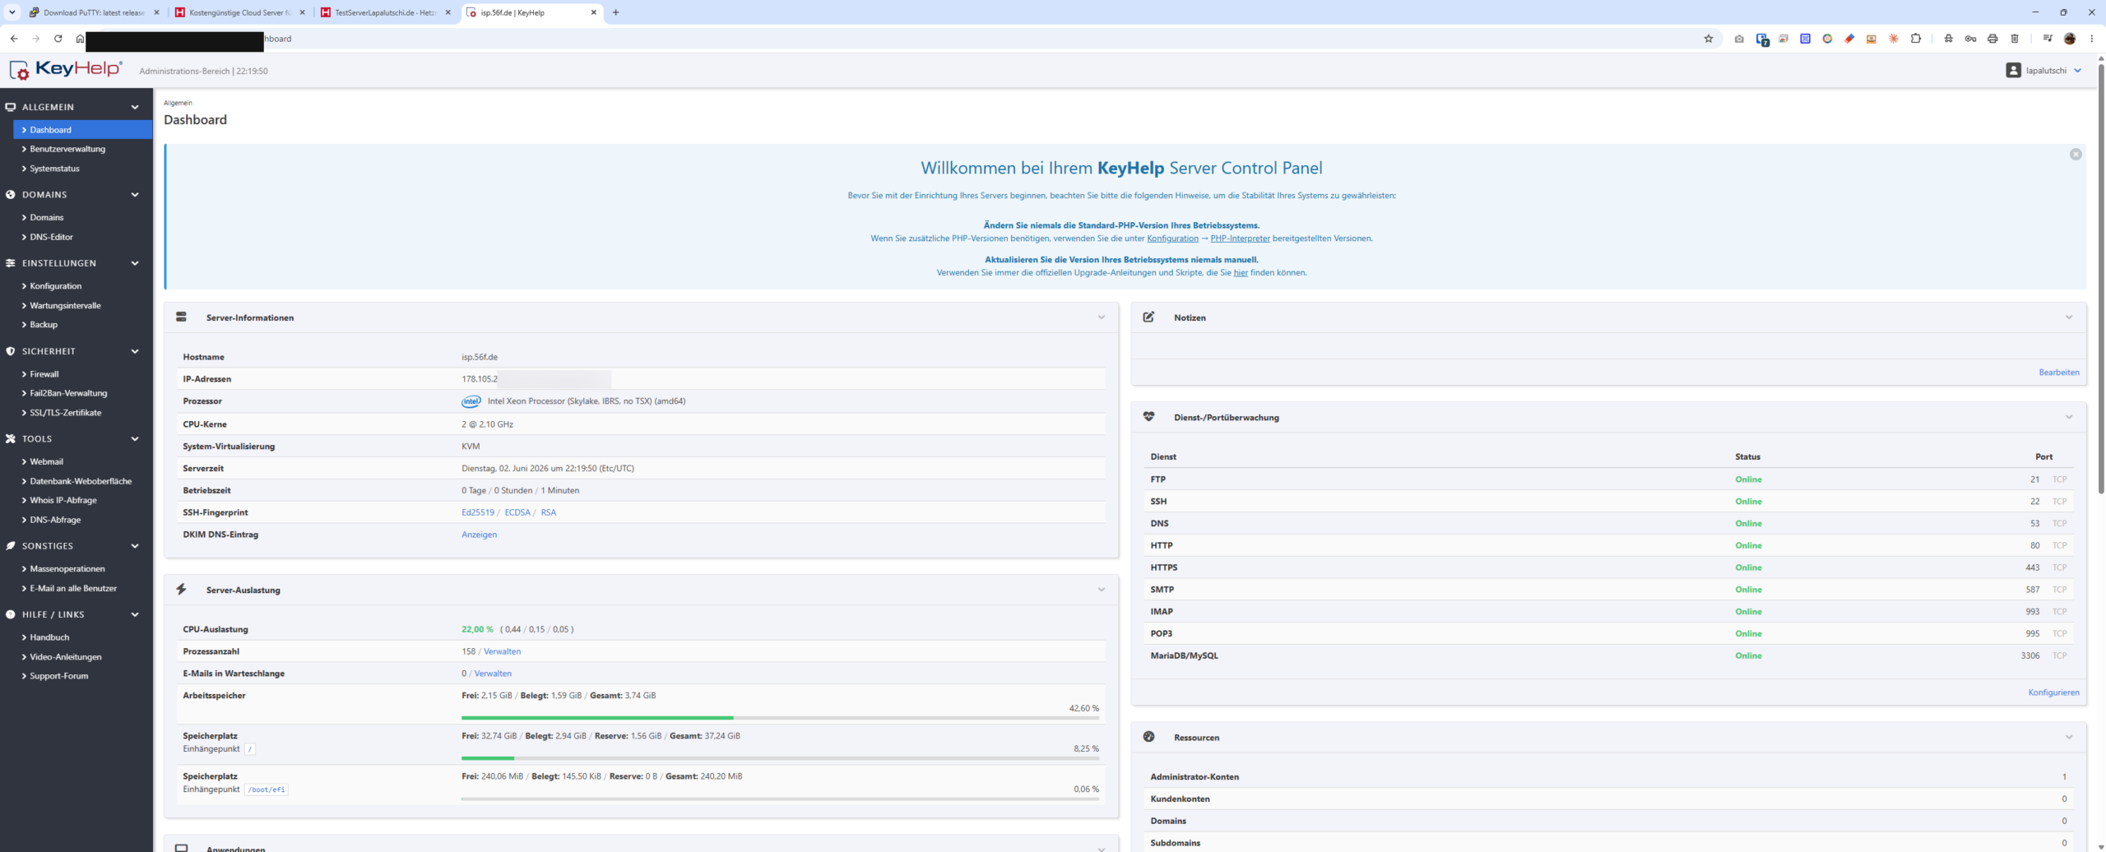Click the Speicherplatz / usage progress bar
Viewport: 2106px width, 852px height.
(x=780, y=758)
